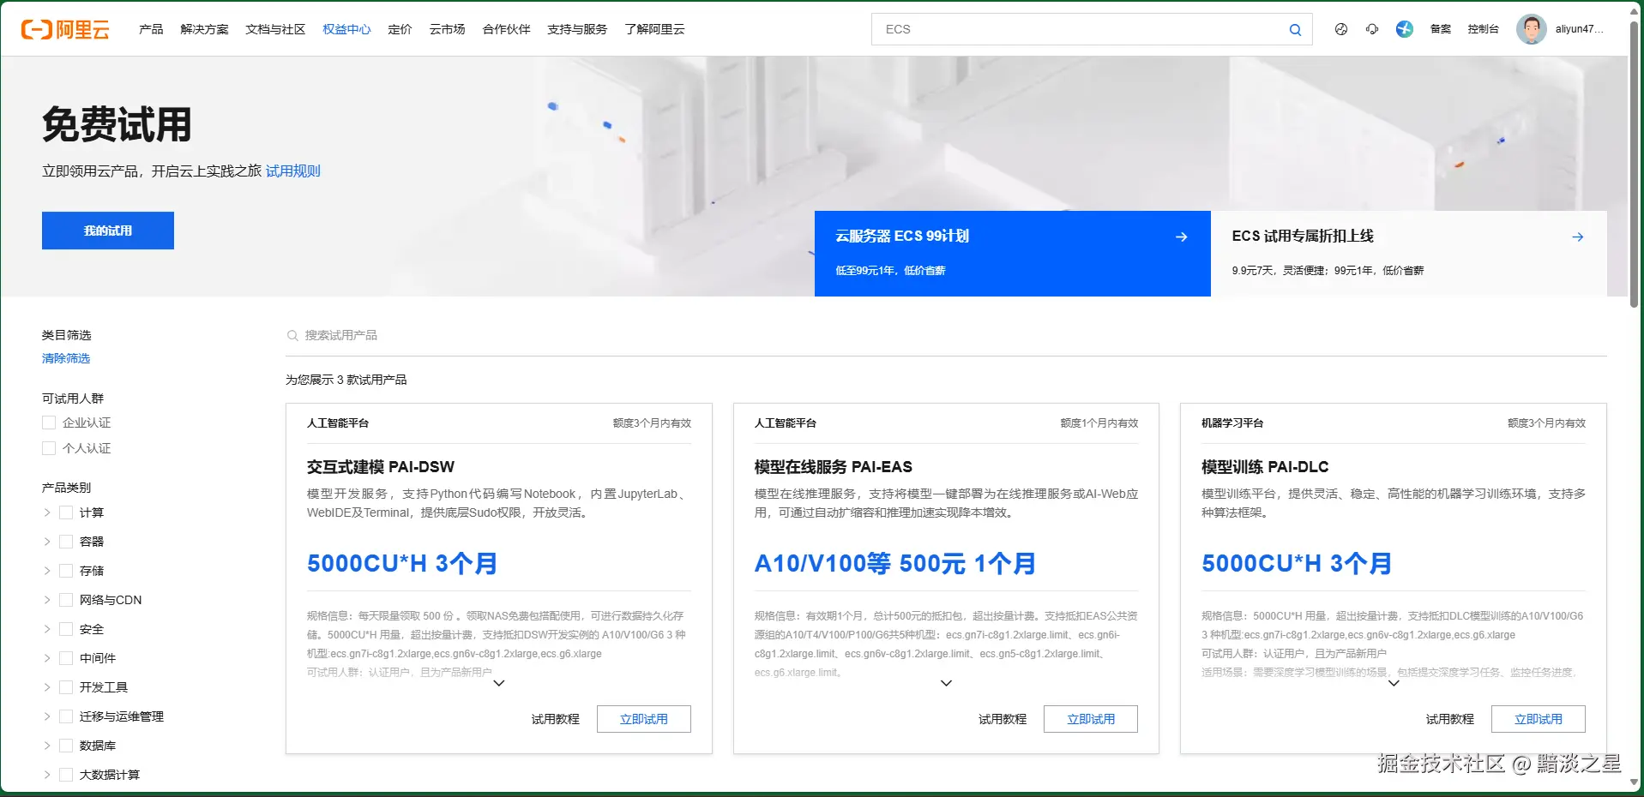The width and height of the screenshot is (1644, 797).
Task: Expand the 中间件 category chevron
Action: 47,658
